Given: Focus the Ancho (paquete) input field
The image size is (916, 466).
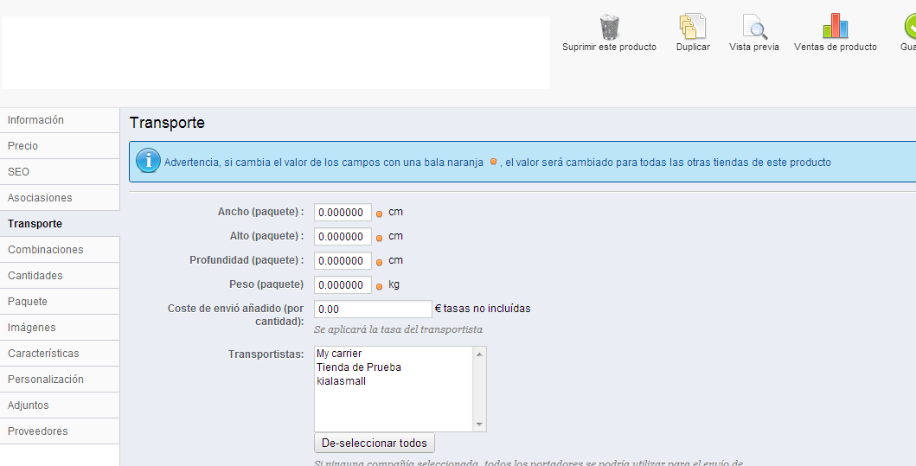Looking at the screenshot, I should tap(343, 213).
